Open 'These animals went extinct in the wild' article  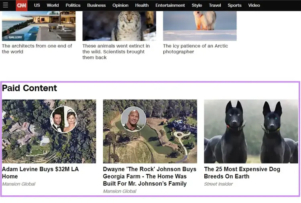(x=116, y=52)
